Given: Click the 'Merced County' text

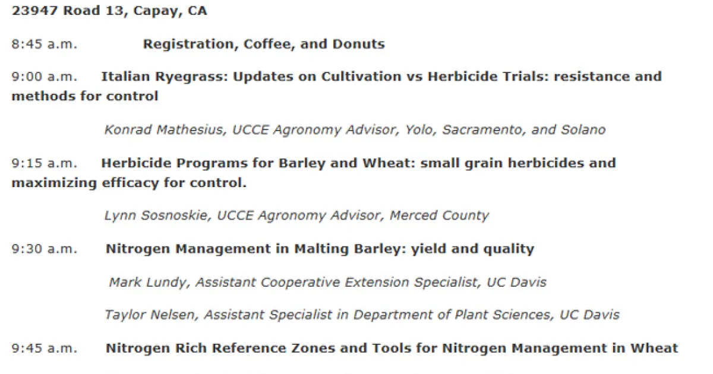Looking at the screenshot, I should [439, 216].
